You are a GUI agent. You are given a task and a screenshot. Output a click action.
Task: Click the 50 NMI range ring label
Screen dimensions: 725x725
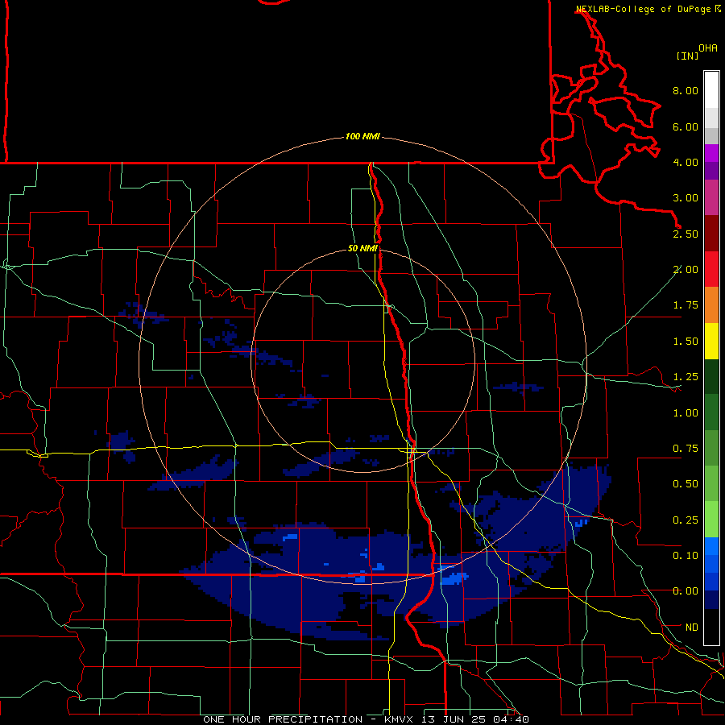coord(362,249)
